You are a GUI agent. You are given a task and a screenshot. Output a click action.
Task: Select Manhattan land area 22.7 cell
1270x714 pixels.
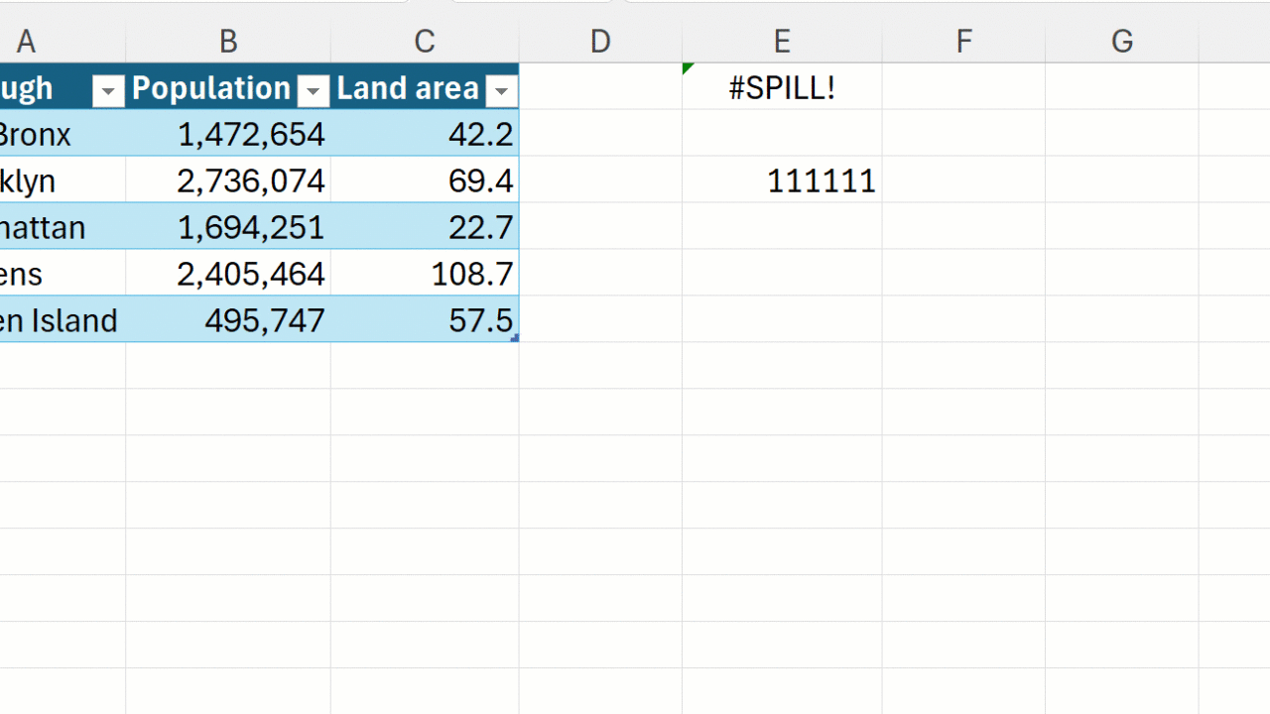tap(425, 227)
